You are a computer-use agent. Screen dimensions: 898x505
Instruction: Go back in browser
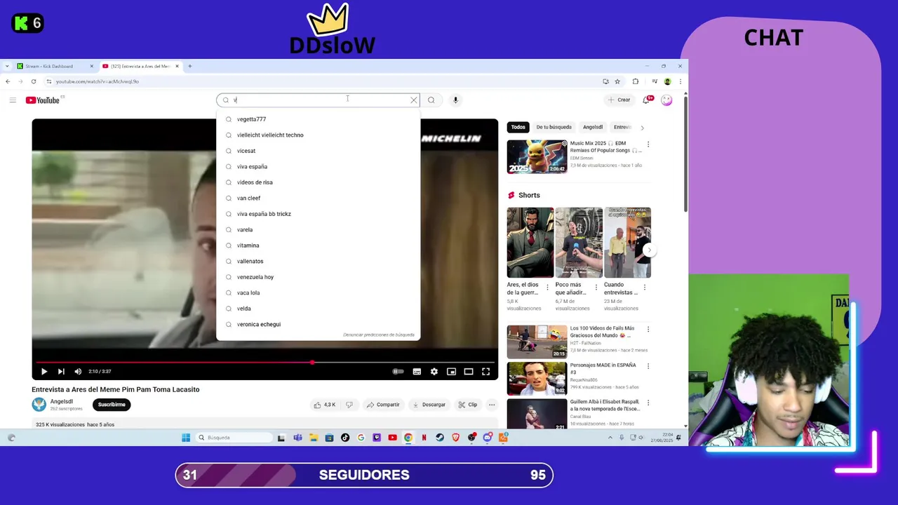click(8, 81)
